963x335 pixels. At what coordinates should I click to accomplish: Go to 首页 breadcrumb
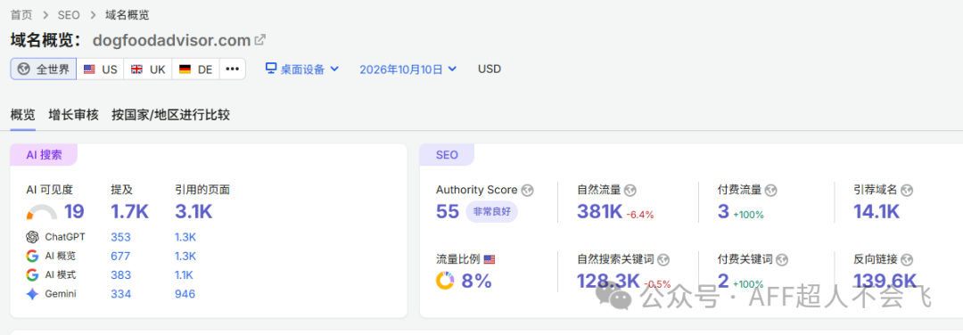pos(21,15)
